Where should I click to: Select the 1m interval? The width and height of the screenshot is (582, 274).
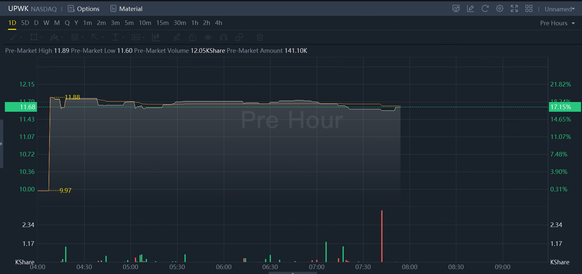87,23
